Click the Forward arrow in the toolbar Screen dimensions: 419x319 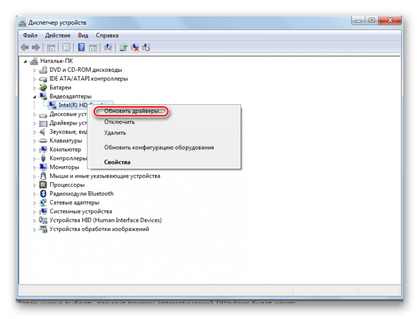pos(36,47)
